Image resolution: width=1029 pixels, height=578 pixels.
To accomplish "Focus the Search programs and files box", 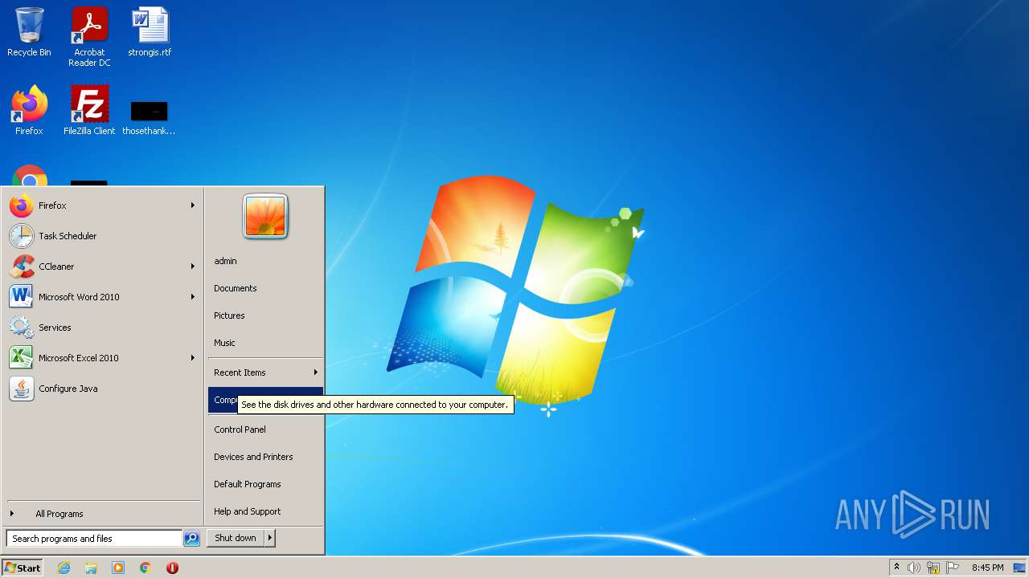I will click(x=94, y=539).
